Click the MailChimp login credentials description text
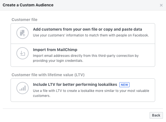 coord(86,58)
